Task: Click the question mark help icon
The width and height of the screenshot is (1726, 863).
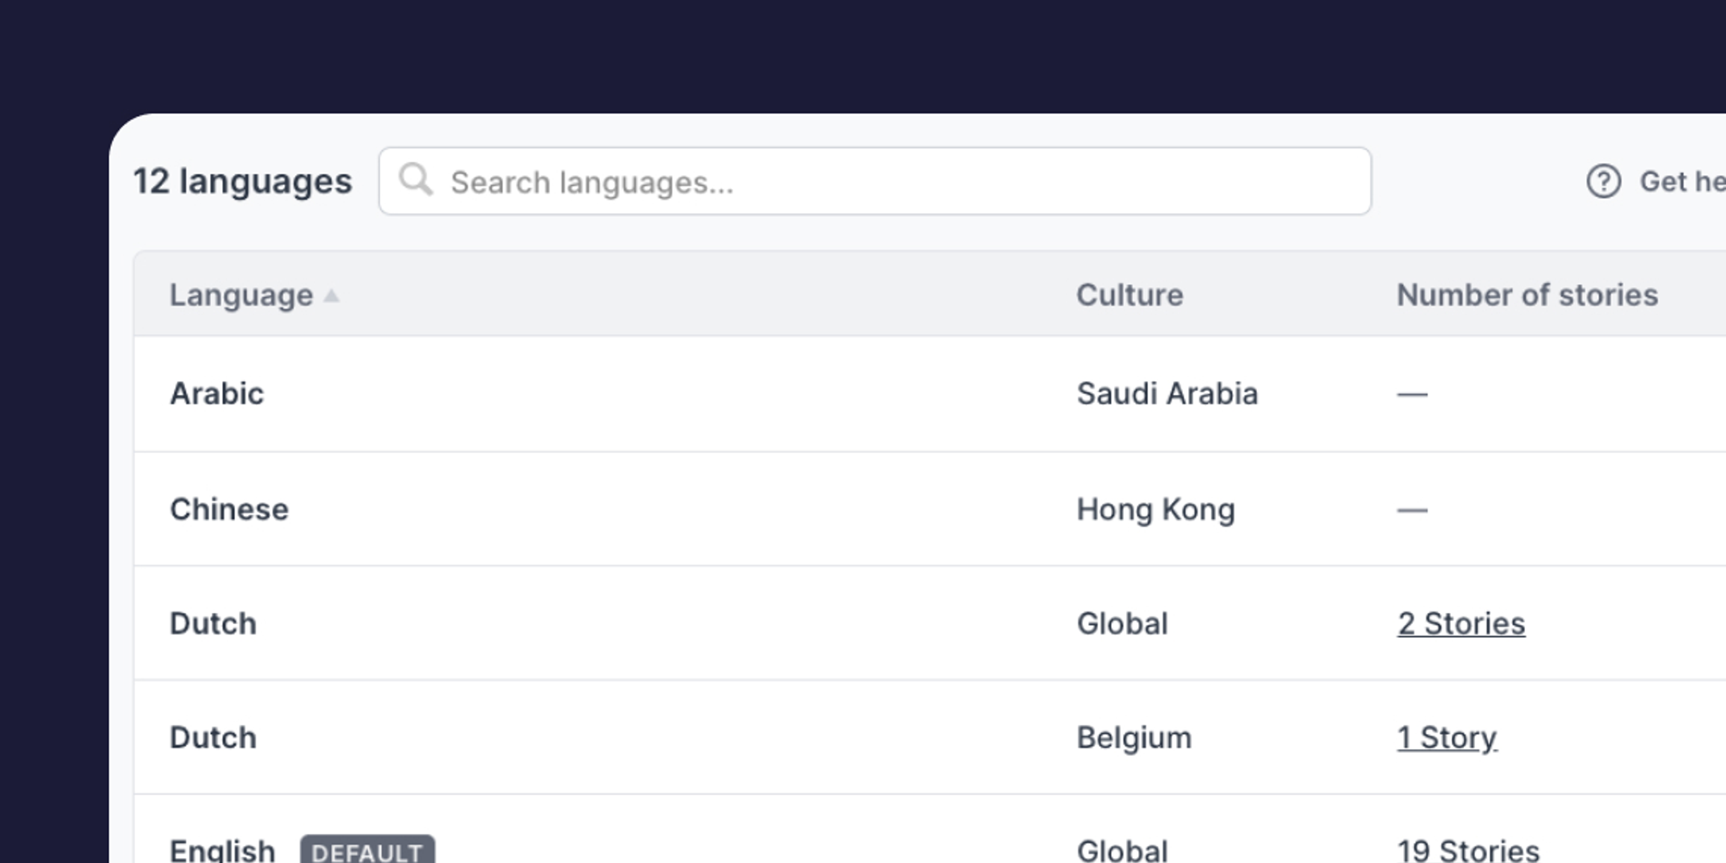Action: click(x=1604, y=180)
